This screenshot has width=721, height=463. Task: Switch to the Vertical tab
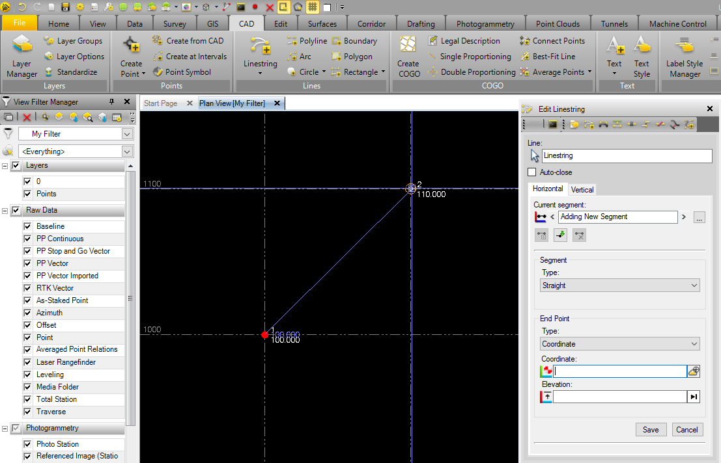click(582, 189)
